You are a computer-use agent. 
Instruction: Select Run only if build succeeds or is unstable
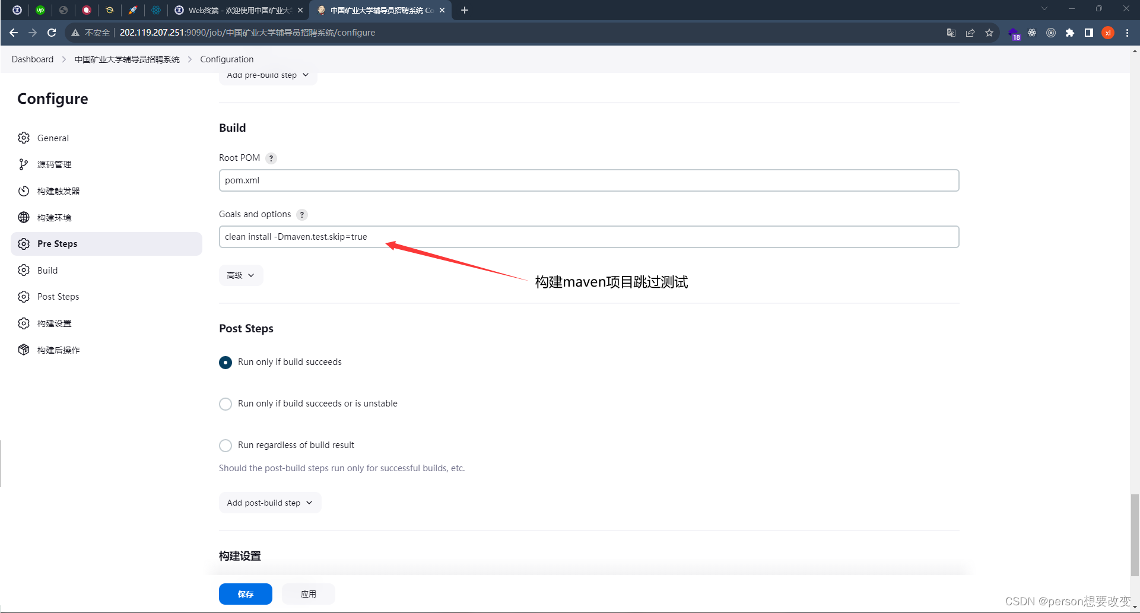point(226,404)
